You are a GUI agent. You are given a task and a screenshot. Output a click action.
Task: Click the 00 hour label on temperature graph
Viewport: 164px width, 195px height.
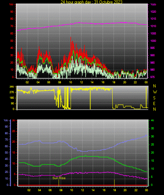coord(146,190)
